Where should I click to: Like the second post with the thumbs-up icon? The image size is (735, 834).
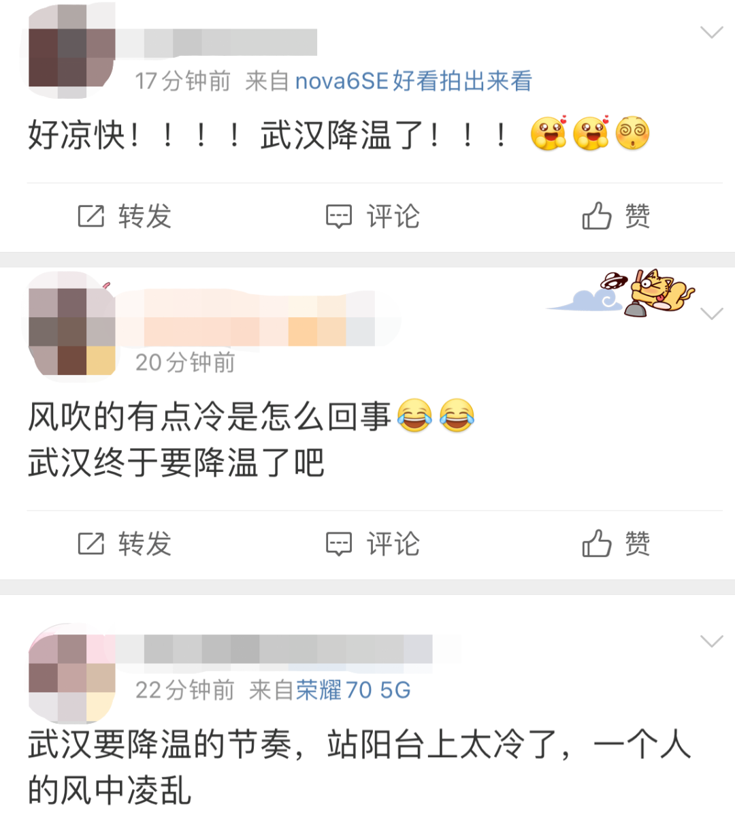[x=597, y=543]
